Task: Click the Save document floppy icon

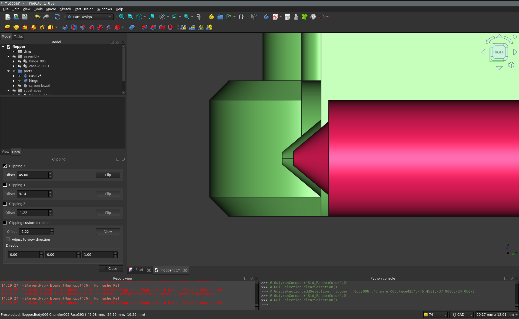Action: point(25,17)
